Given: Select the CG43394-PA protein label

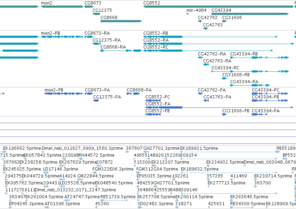Looking at the screenshot, I should click(x=266, y=111).
